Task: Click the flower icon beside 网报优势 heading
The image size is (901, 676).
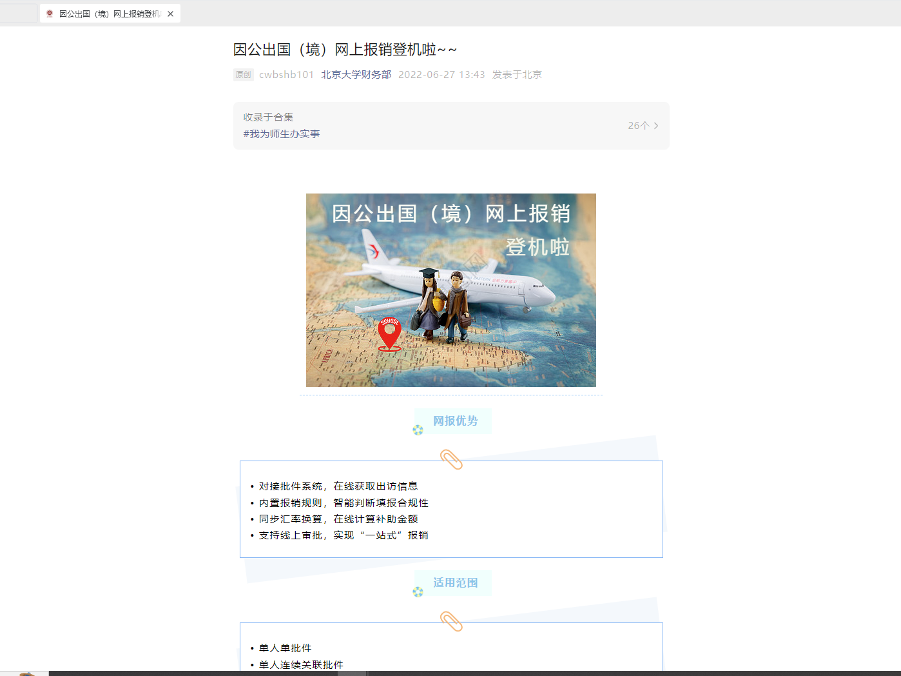Action: tap(418, 430)
